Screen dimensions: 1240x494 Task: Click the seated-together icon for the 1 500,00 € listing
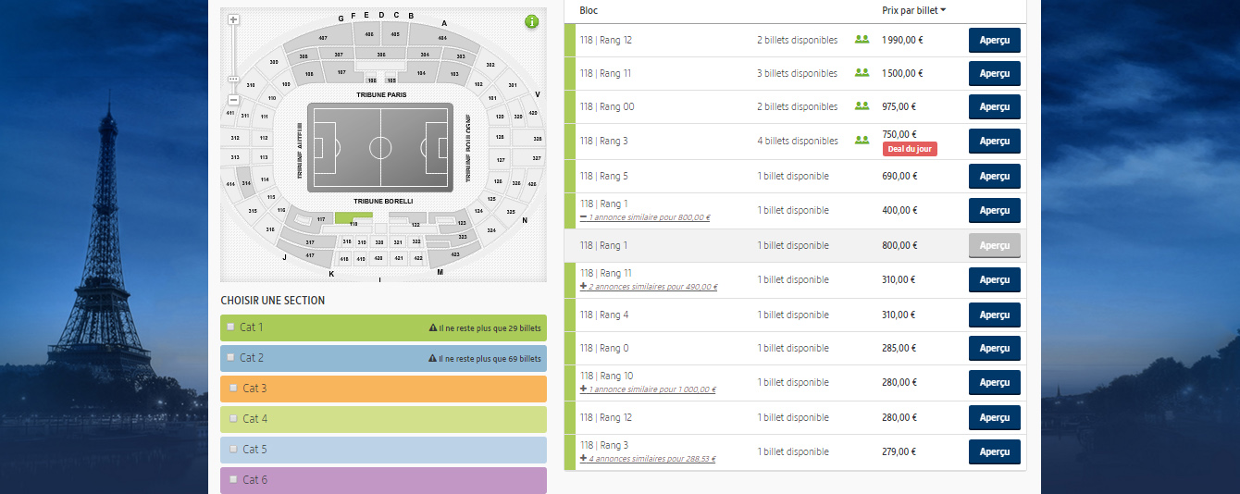[862, 73]
